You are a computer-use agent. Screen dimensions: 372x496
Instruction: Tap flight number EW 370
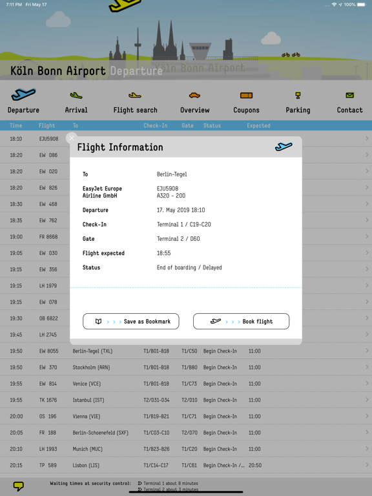48,367
